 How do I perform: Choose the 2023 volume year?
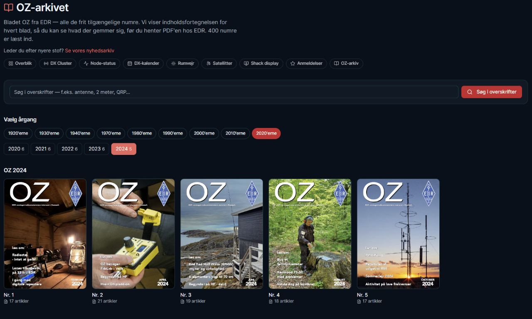tap(97, 149)
